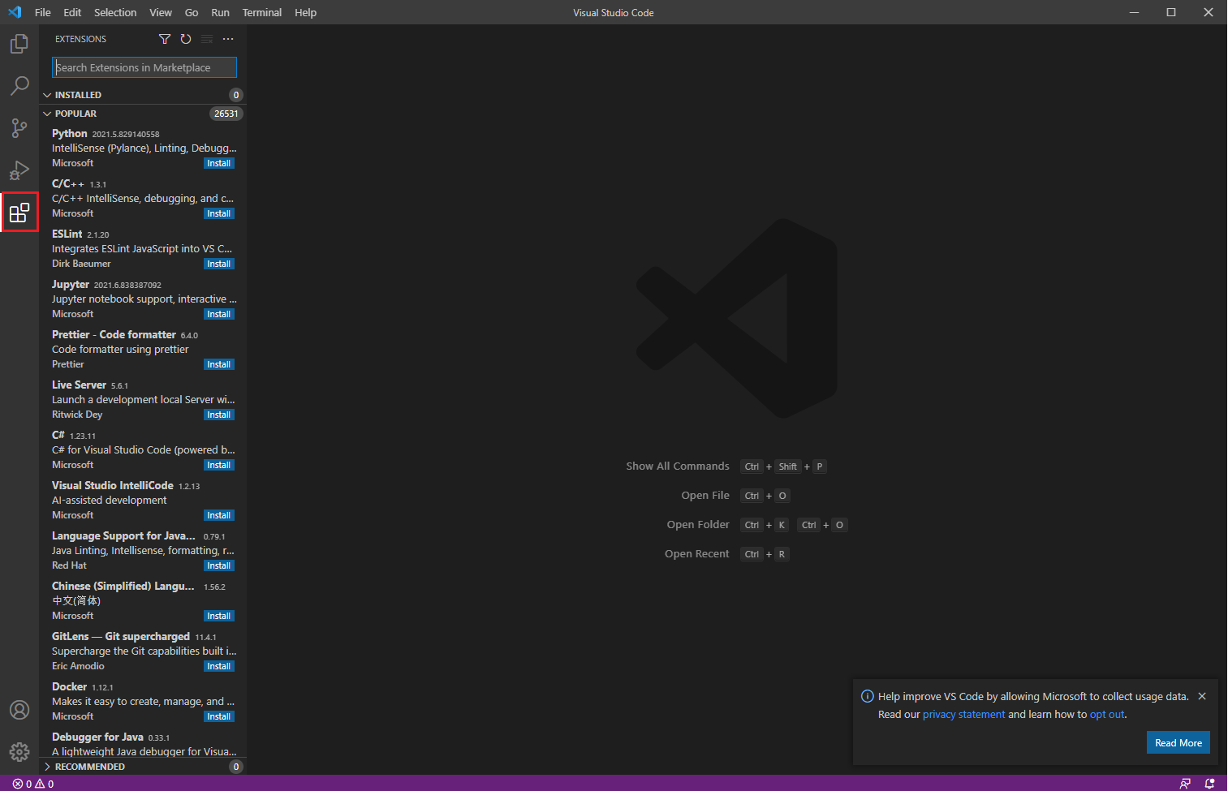The image size is (1228, 791).
Task: Open the Edit menu
Action: (x=72, y=12)
